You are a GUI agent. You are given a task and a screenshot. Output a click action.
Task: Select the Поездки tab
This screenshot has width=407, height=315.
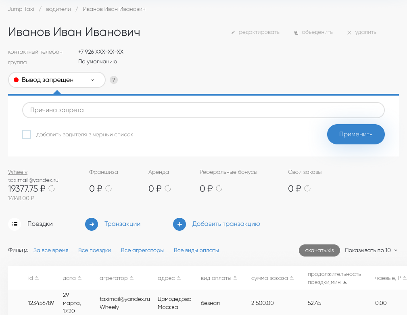(x=40, y=224)
